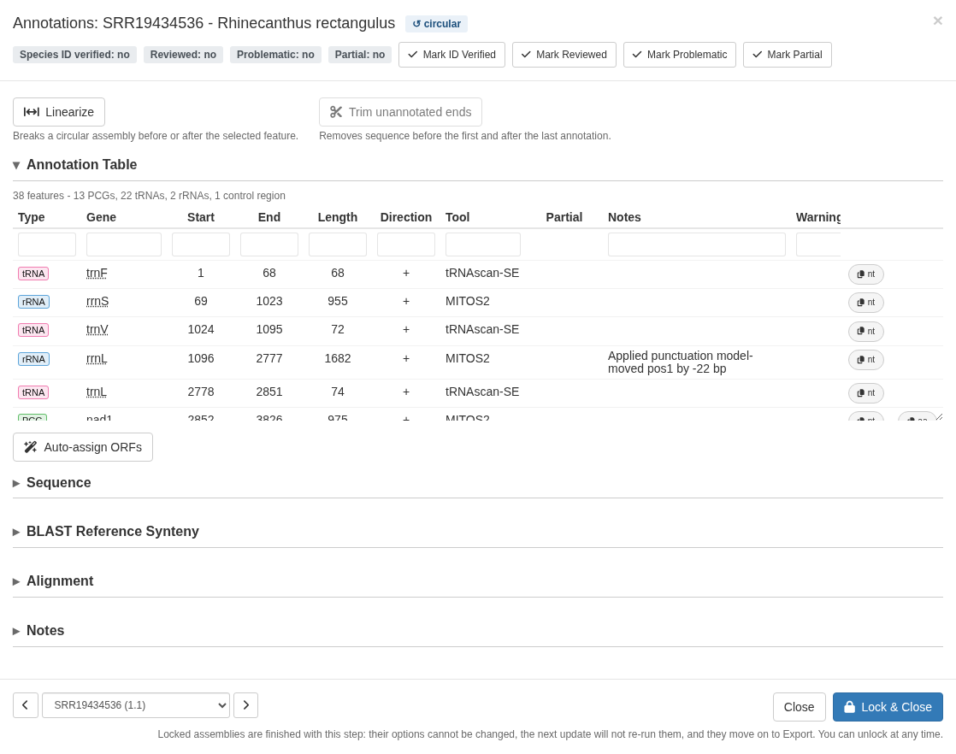Image resolution: width=956 pixels, height=754 pixels.
Task: Click the tRNA type badge for trnV
Action: 33,330
